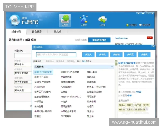Switch to the 已完成 tab
The width and height of the screenshot is (162, 129).
click(58, 32)
